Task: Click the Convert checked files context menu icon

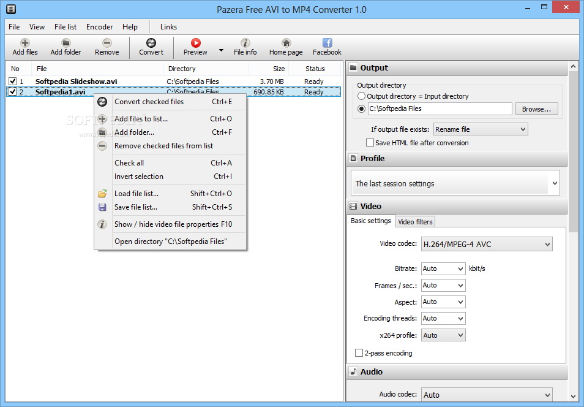Action: (x=102, y=102)
